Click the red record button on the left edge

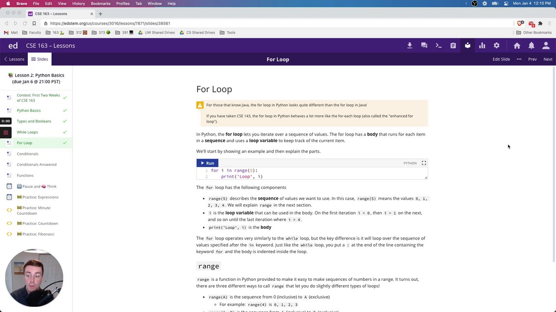(x=6, y=132)
